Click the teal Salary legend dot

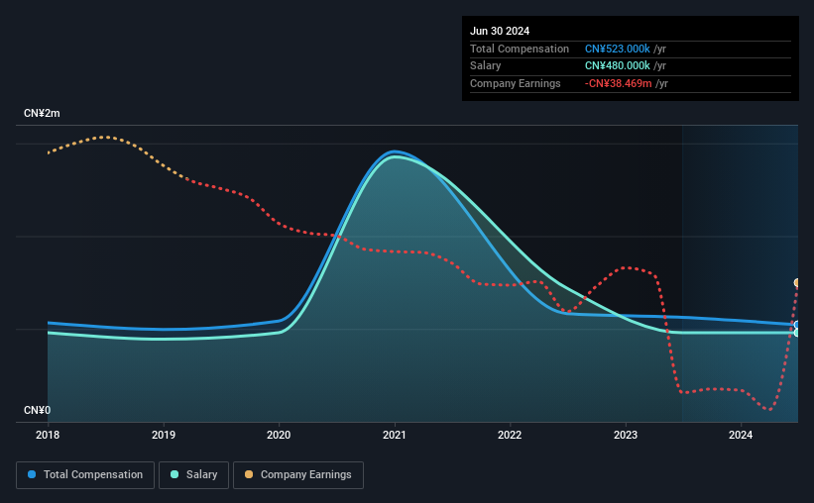click(x=174, y=474)
